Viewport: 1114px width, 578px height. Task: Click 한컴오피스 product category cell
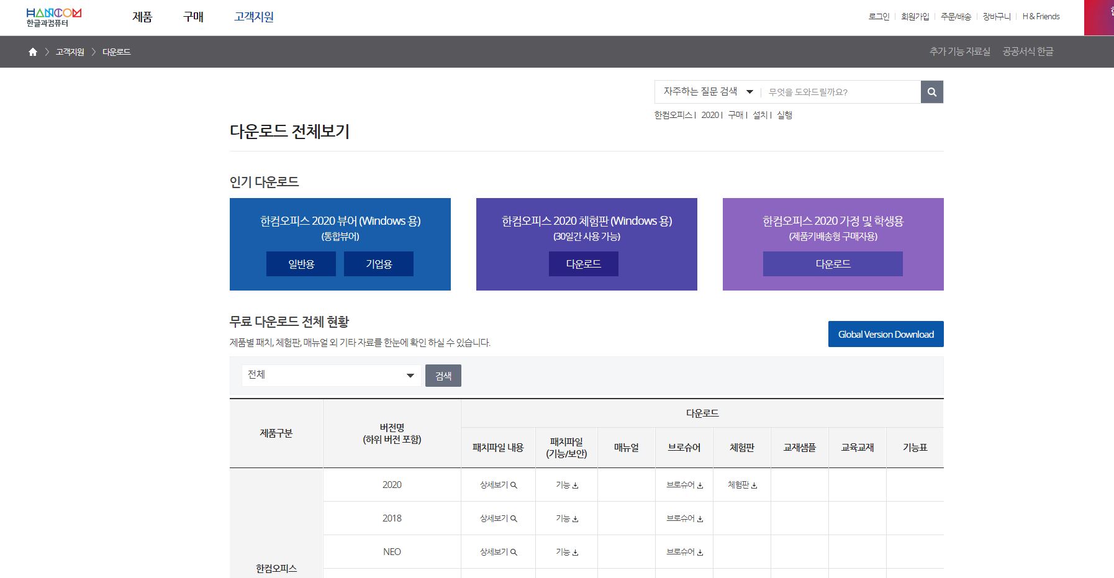click(276, 523)
